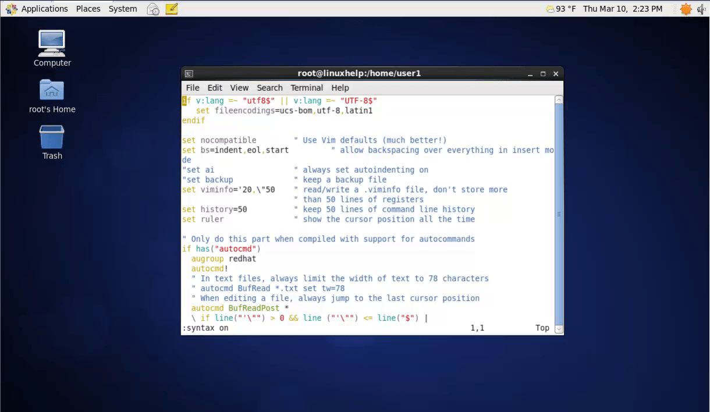The image size is (710, 412).
Task: Click the cursor position '1,1' indicator
Action: tap(478, 328)
